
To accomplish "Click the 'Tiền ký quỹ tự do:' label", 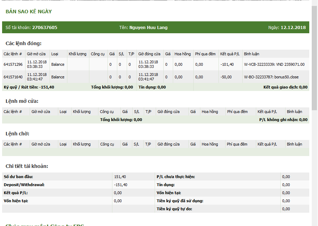I will (x=174, y=209).
